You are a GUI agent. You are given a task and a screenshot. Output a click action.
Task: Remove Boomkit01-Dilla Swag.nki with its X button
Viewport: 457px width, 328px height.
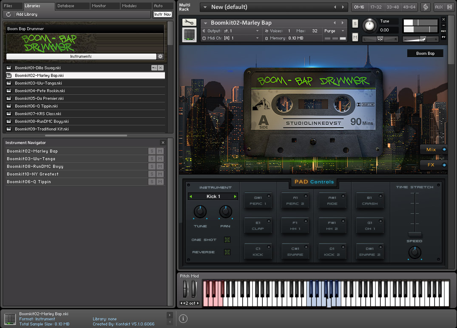pos(161,68)
